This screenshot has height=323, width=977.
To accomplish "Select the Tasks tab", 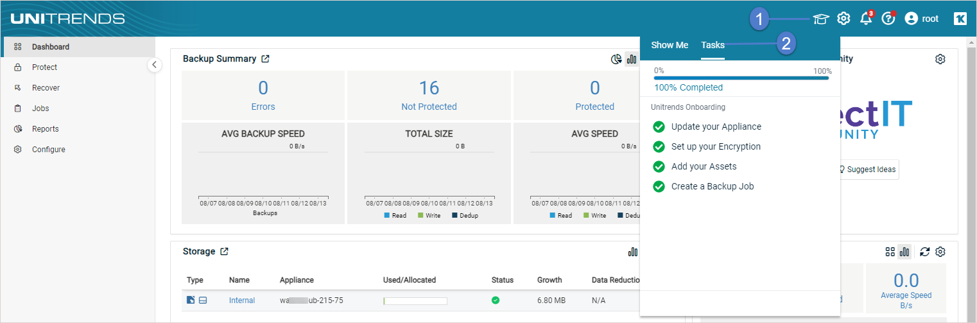I will click(713, 45).
